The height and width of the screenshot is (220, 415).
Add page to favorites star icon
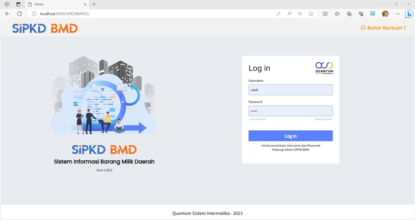(311, 14)
